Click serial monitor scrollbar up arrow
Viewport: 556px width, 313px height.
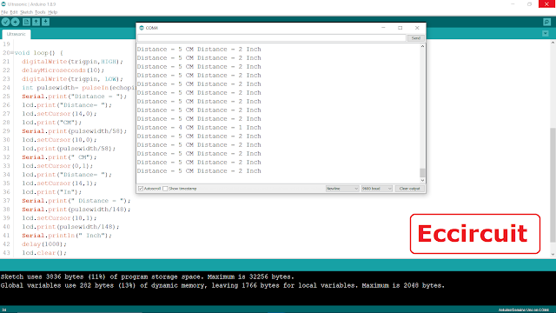[422, 46]
